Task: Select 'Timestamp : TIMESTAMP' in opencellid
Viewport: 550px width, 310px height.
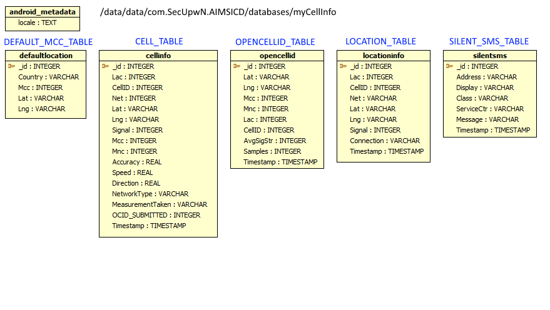Action: click(280, 162)
